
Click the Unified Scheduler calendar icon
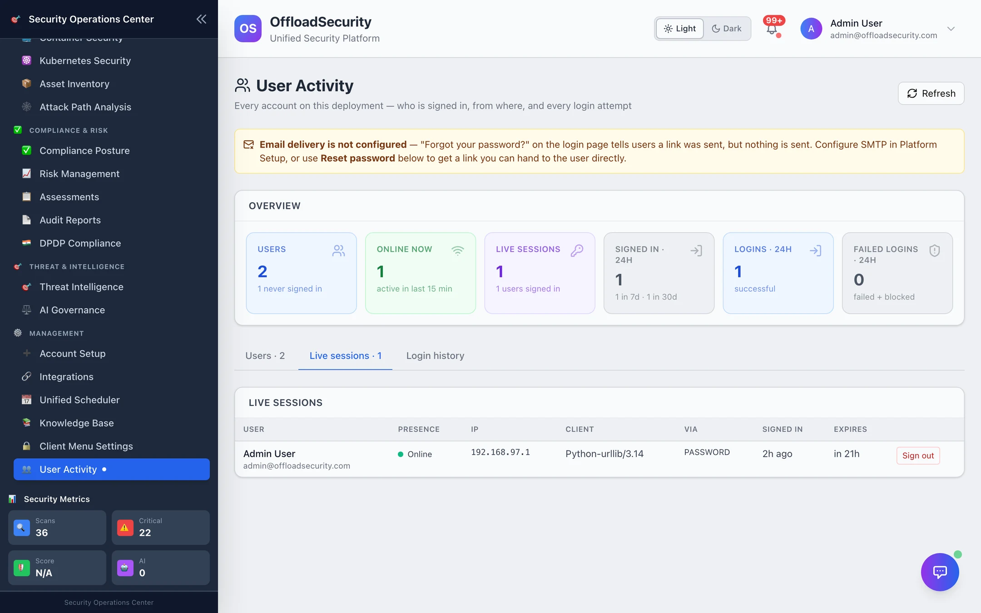[x=27, y=400]
